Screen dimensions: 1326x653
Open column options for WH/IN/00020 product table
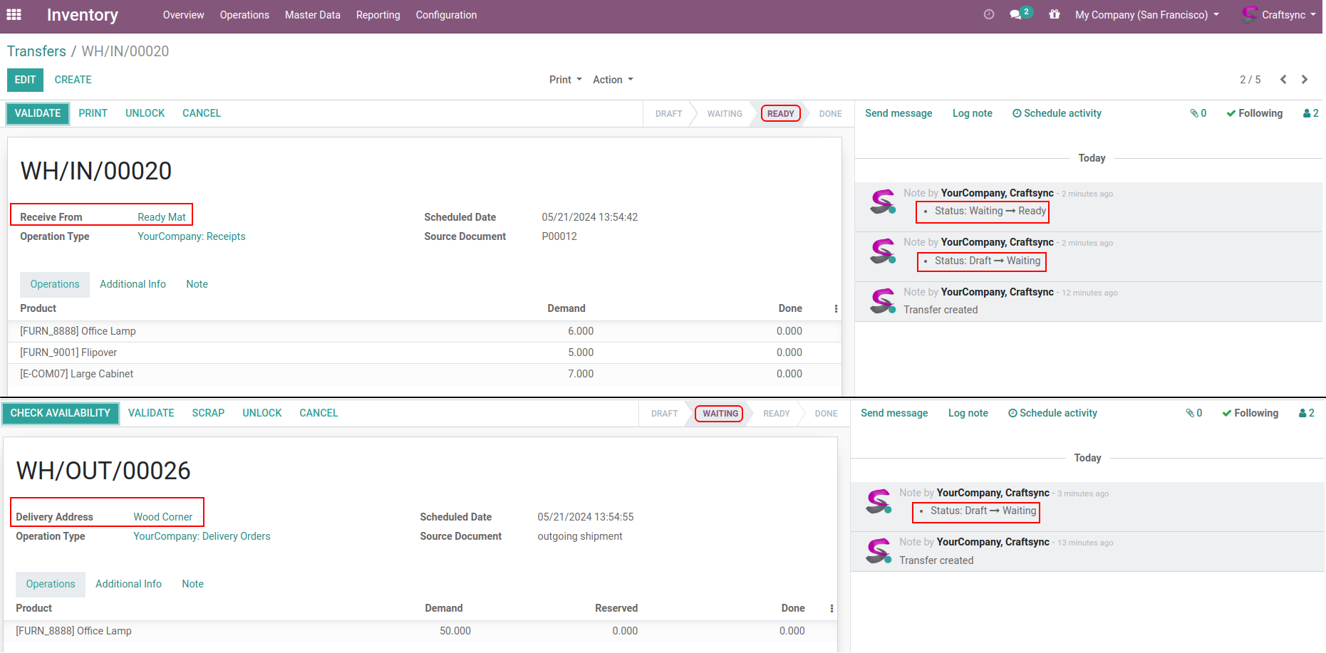(836, 309)
